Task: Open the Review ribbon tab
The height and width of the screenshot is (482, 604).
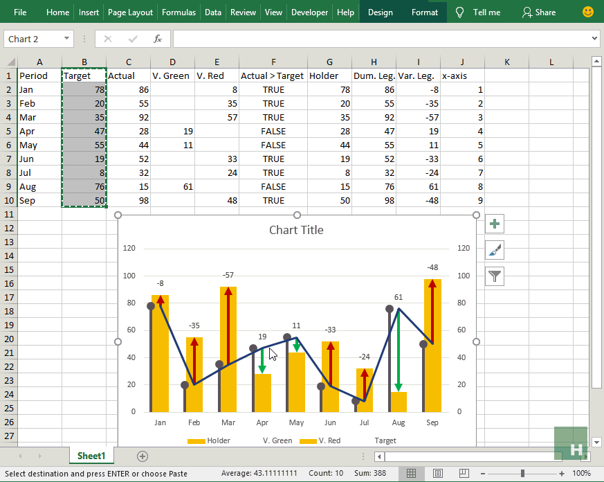Action: pyautogui.click(x=243, y=12)
